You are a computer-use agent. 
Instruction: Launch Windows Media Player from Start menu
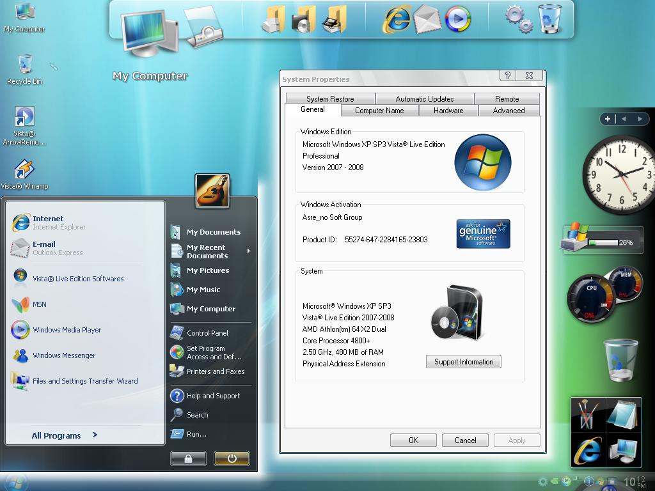click(56, 330)
